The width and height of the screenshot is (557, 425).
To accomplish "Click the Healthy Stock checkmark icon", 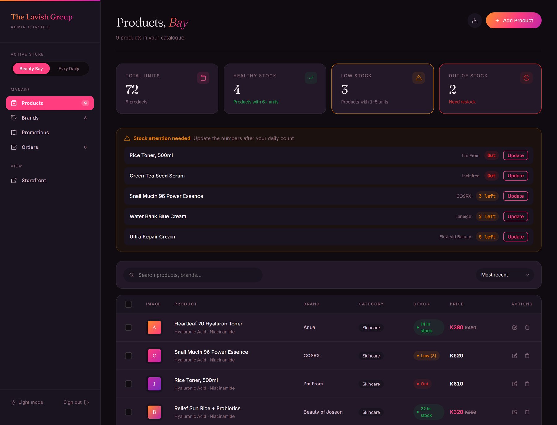I will tap(311, 78).
